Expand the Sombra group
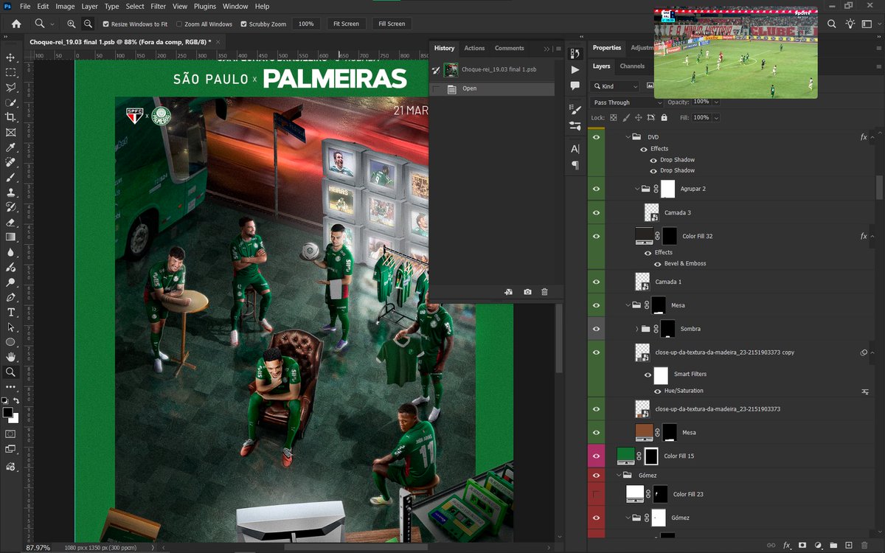 (x=637, y=329)
